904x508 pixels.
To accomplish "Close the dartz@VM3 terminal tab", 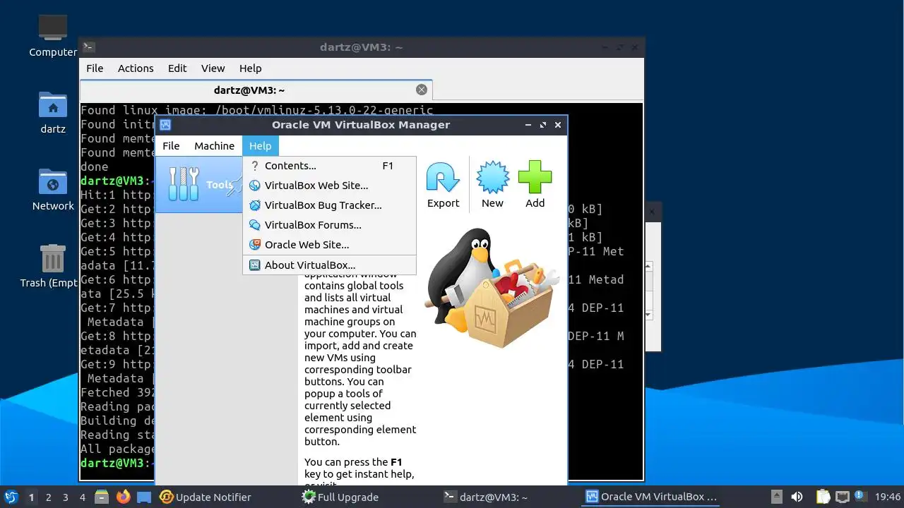I will 422,90.
